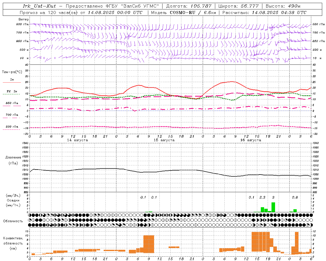Click the 850 гПа temperature legend entry

tap(12, 103)
